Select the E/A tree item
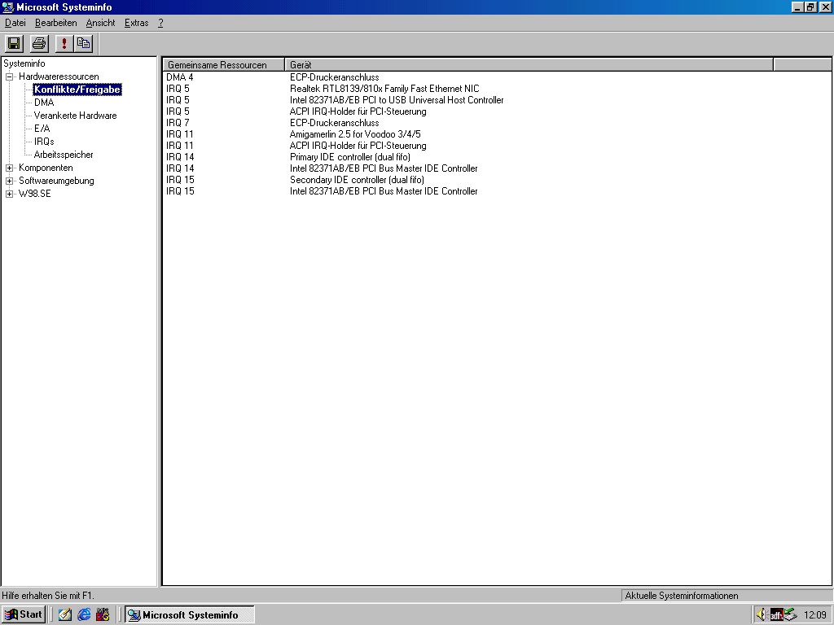This screenshot has height=625, width=834. click(x=42, y=129)
